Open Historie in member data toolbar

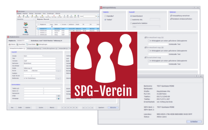click(x=12, y=44)
